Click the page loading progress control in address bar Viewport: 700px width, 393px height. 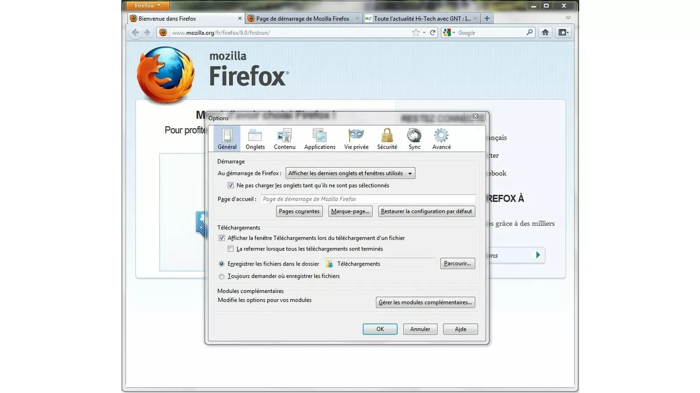[x=433, y=32]
